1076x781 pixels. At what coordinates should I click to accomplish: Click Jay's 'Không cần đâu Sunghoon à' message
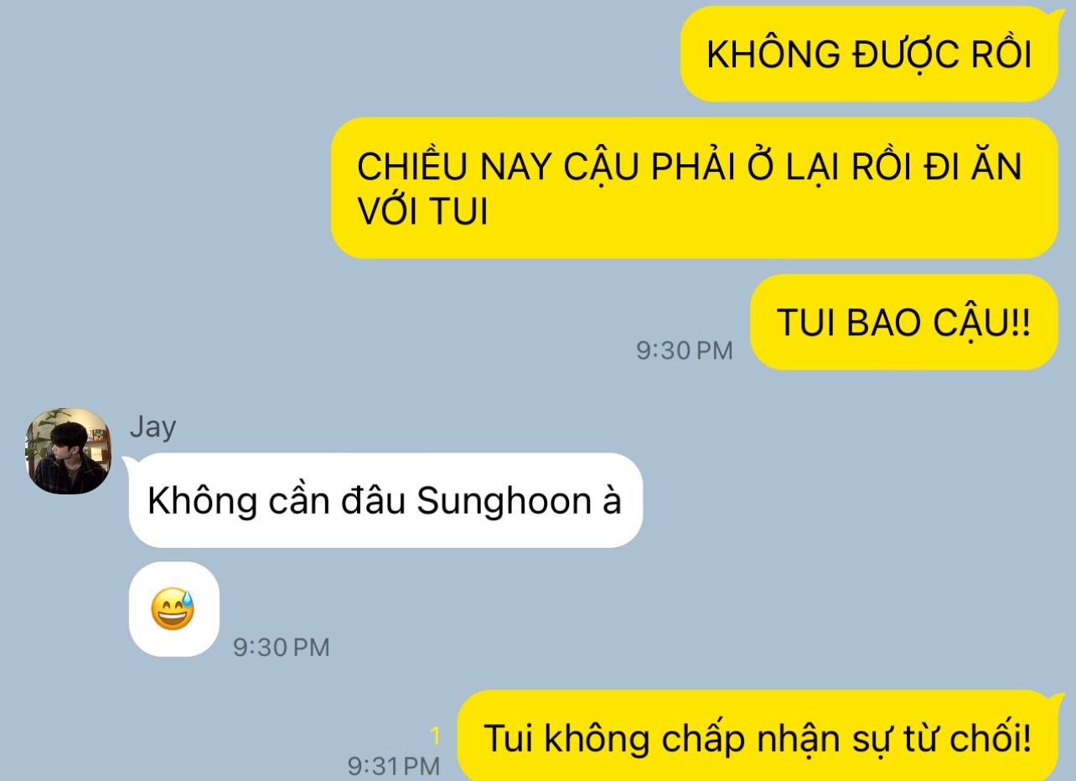[x=385, y=500]
